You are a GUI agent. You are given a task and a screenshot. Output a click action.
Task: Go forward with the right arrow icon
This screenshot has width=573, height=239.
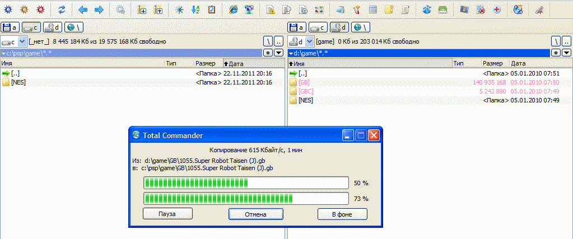click(99, 10)
